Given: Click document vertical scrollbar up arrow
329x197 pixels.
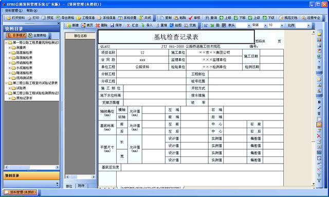Looking at the screenshot, I should [x=314, y=32].
